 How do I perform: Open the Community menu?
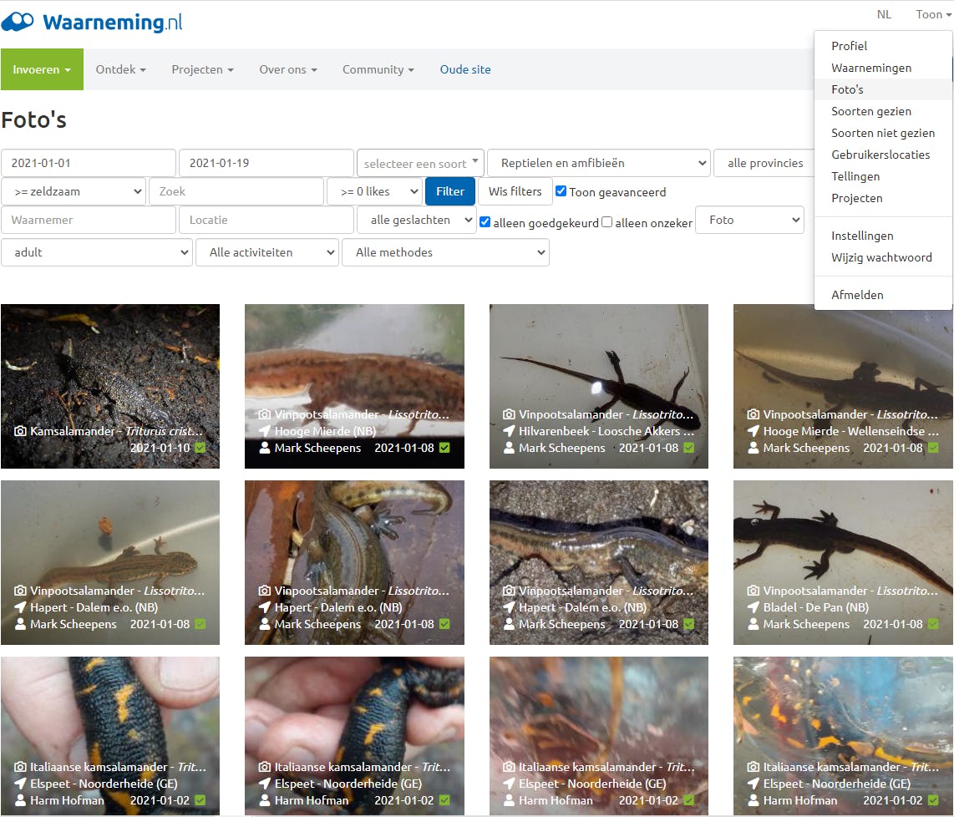pos(378,69)
